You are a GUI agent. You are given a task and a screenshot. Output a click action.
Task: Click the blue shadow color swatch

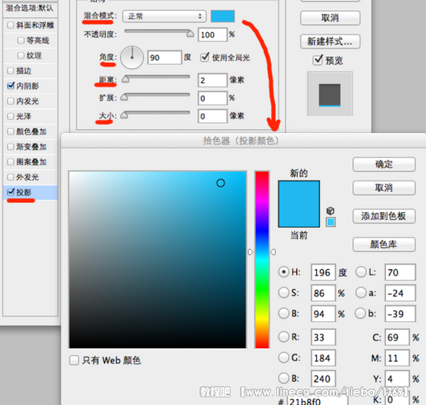223,16
